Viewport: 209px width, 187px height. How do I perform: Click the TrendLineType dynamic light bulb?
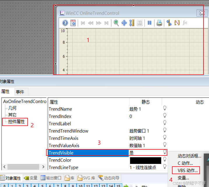pos(165,167)
